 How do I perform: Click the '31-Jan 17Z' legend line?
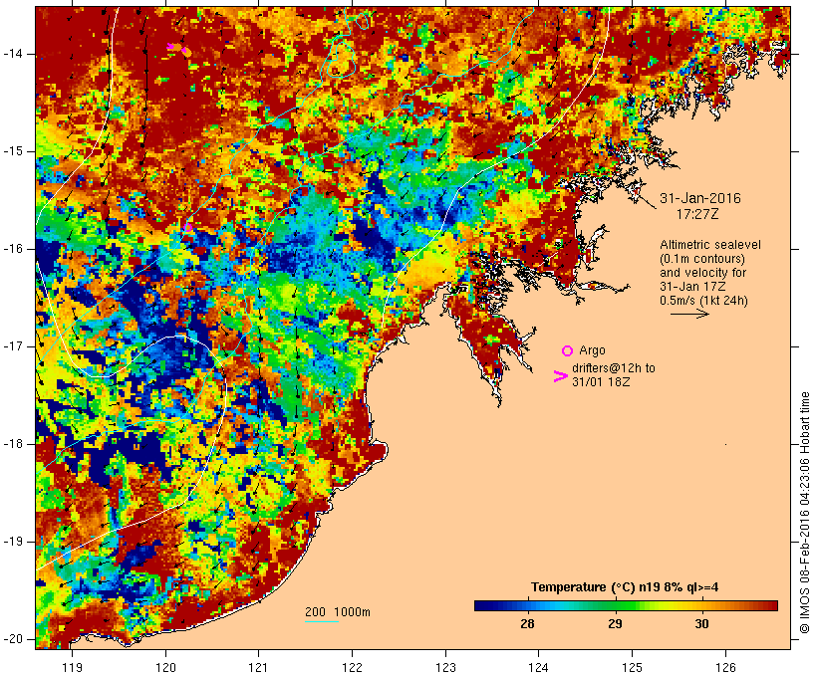coord(692,287)
